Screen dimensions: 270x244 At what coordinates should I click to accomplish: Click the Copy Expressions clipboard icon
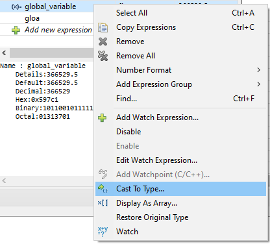pyautogui.click(x=103, y=28)
